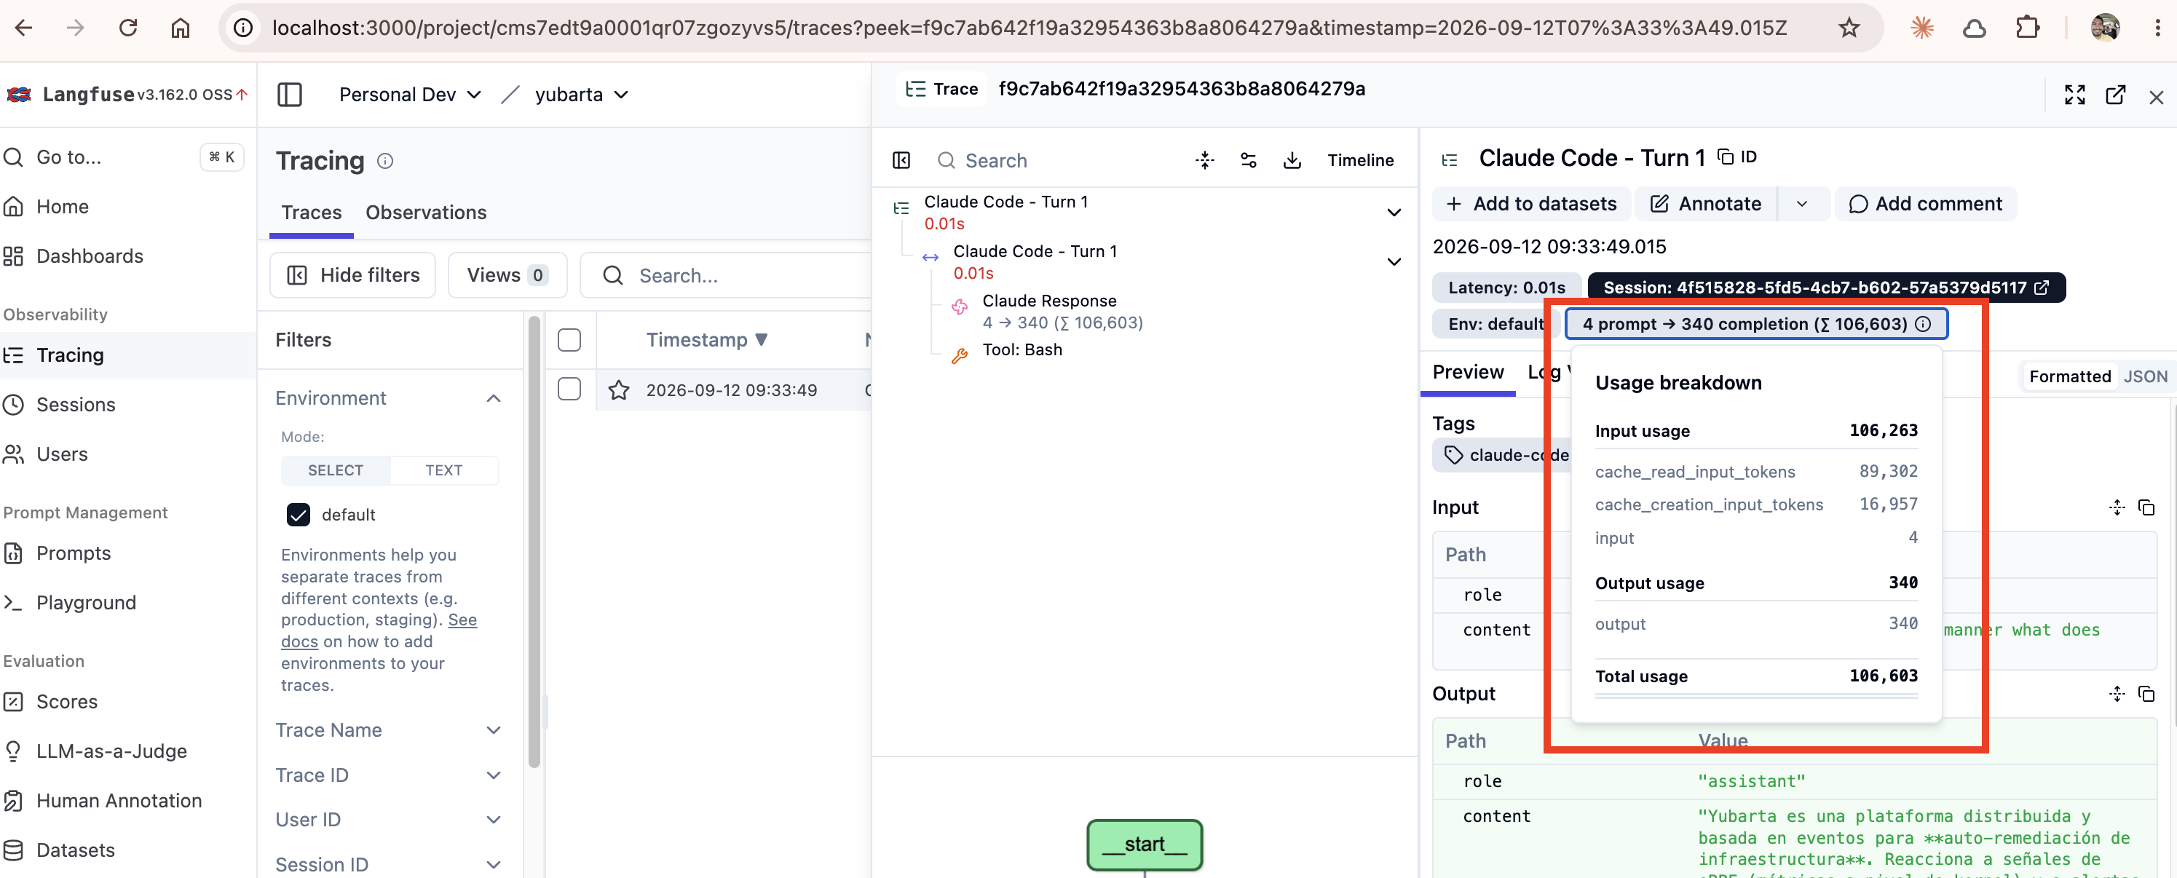Open LLM-as-a-Judge in the sidebar
2177x878 pixels.
(111, 751)
